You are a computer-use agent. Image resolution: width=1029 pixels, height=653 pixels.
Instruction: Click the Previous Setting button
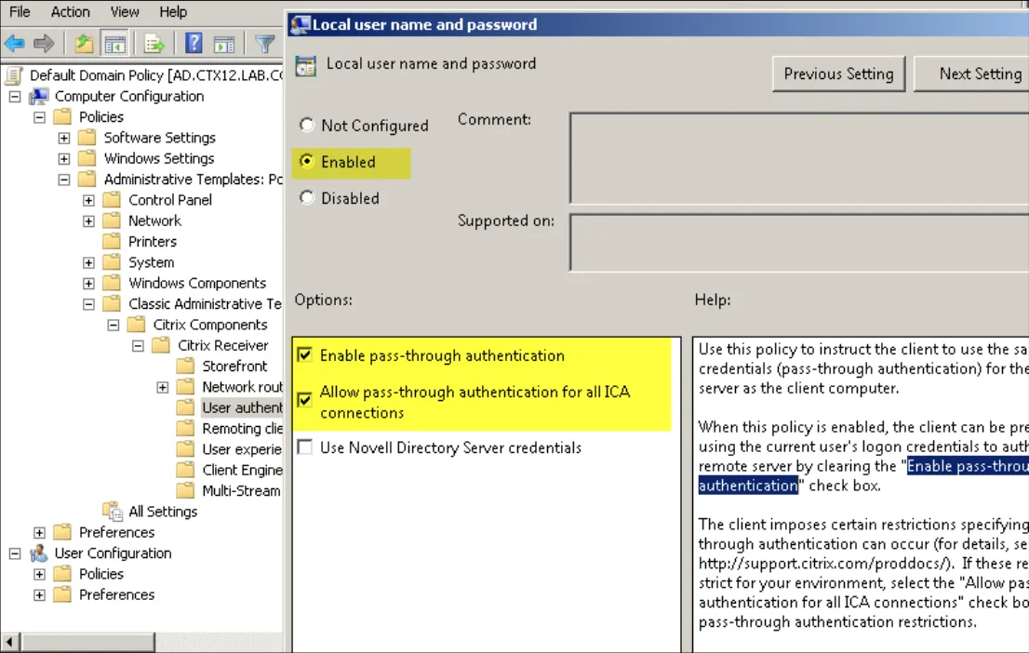(x=838, y=73)
